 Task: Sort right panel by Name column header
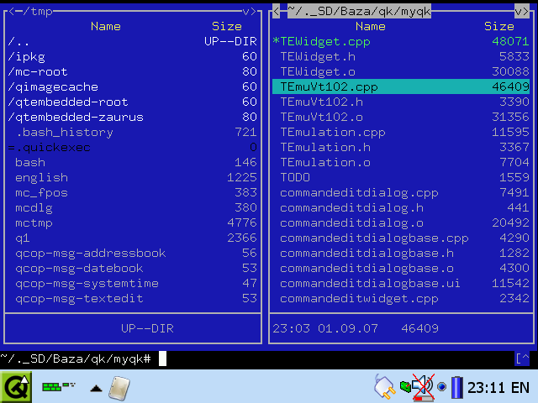pyautogui.click(x=371, y=26)
